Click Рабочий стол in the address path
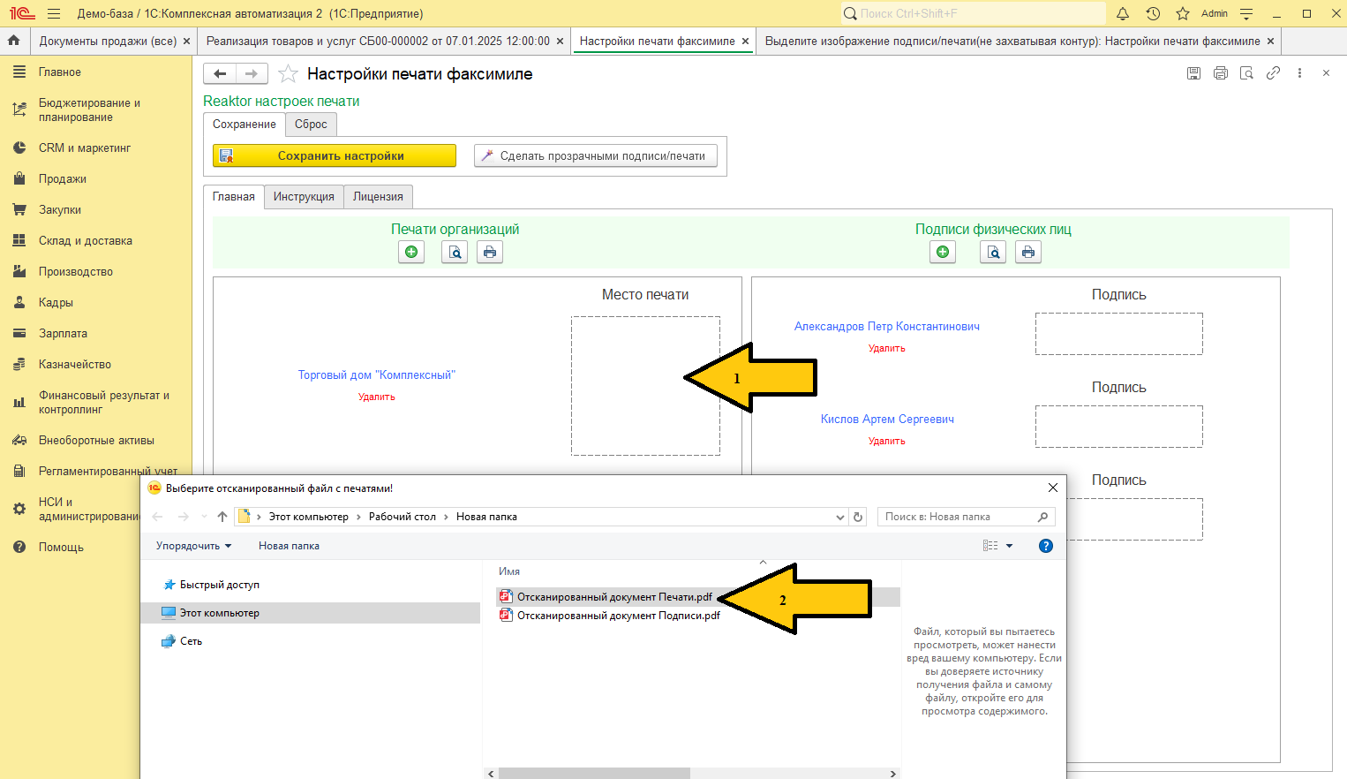Viewport: 1347px width, 779px height. point(403,517)
